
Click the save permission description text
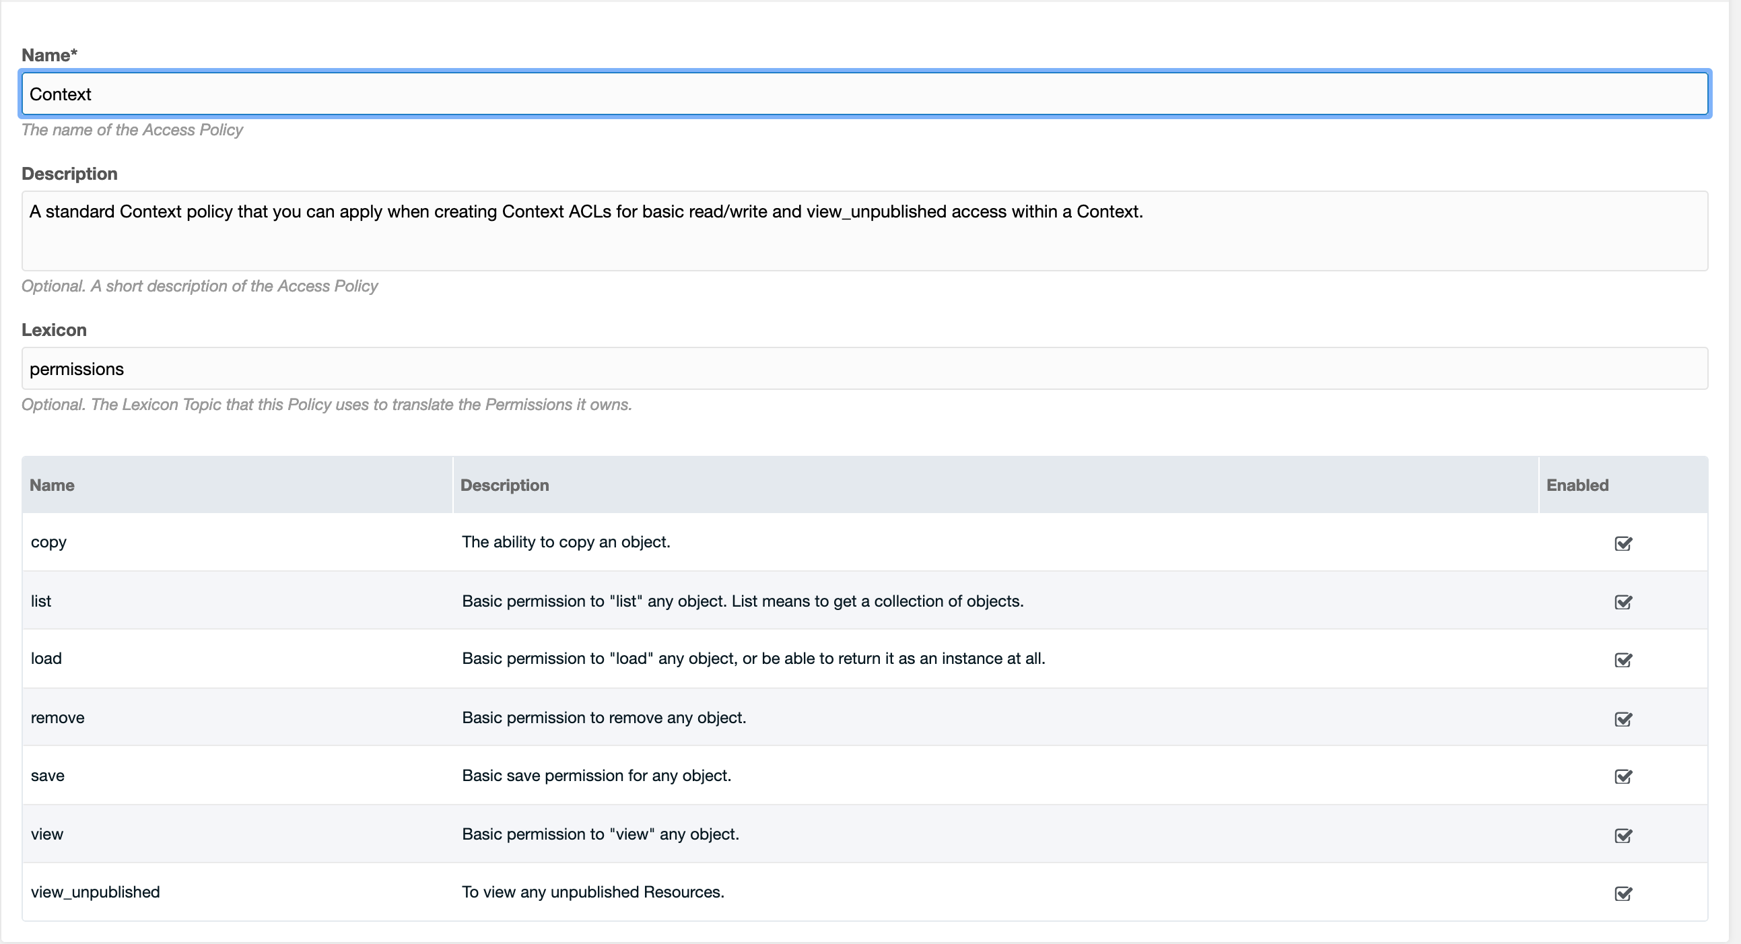coord(596,776)
